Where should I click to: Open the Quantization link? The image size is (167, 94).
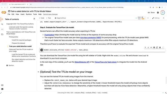click(x=49, y=35)
